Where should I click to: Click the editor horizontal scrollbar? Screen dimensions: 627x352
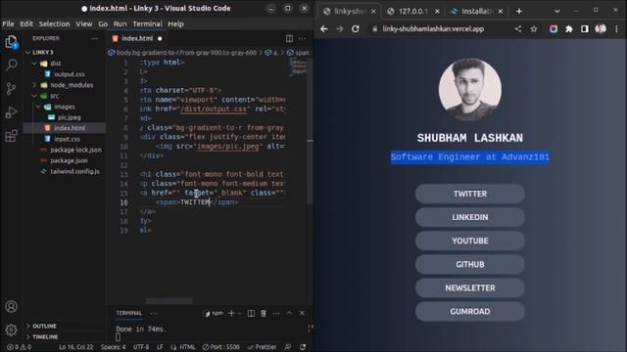pyautogui.click(x=169, y=301)
